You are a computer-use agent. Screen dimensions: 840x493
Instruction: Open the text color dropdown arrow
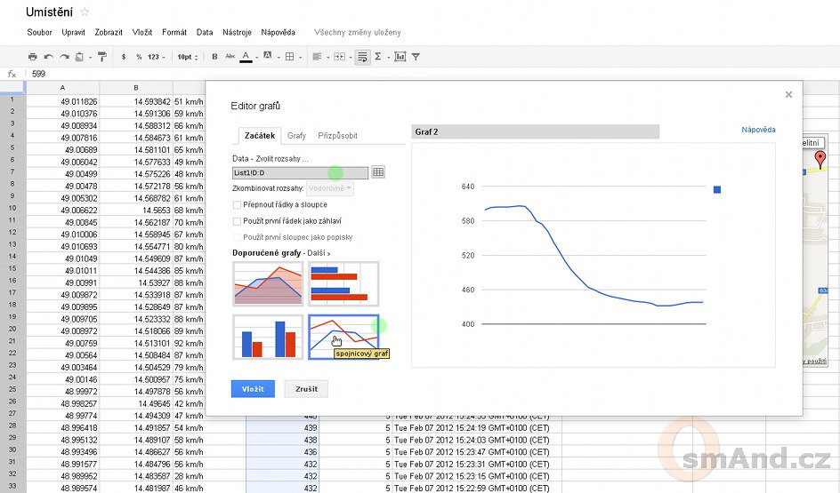coord(256,57)
